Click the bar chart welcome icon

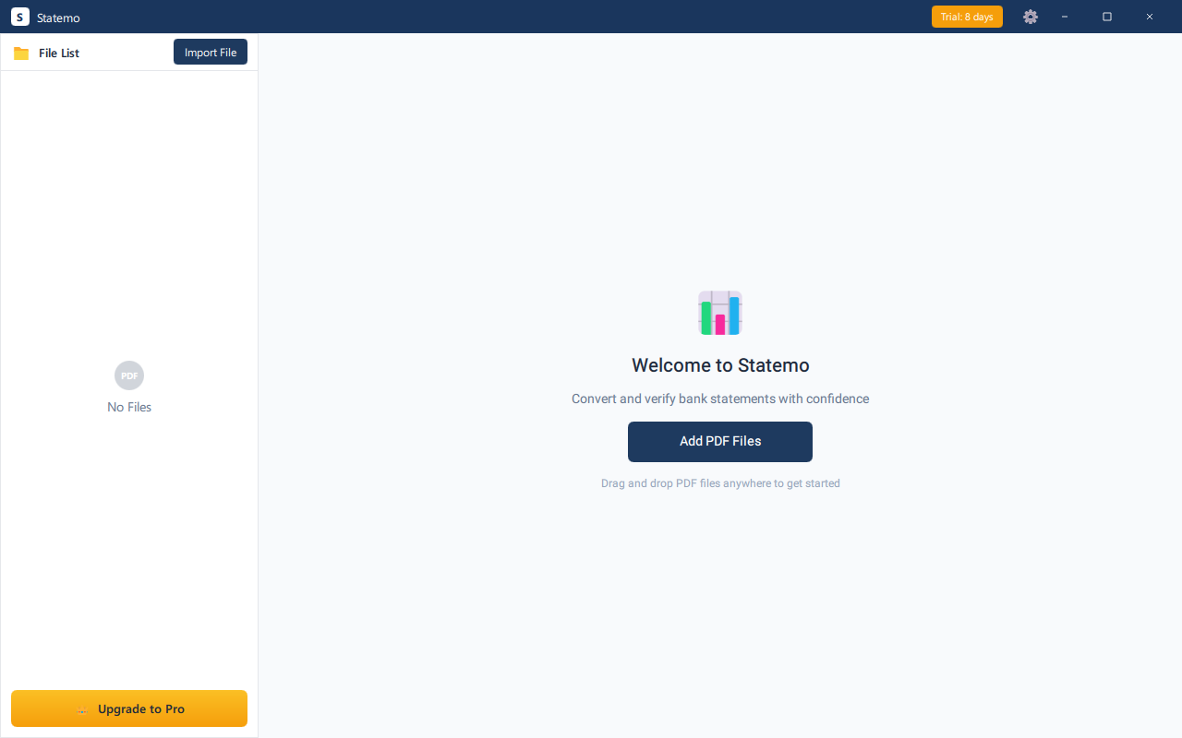pos(720,313)
